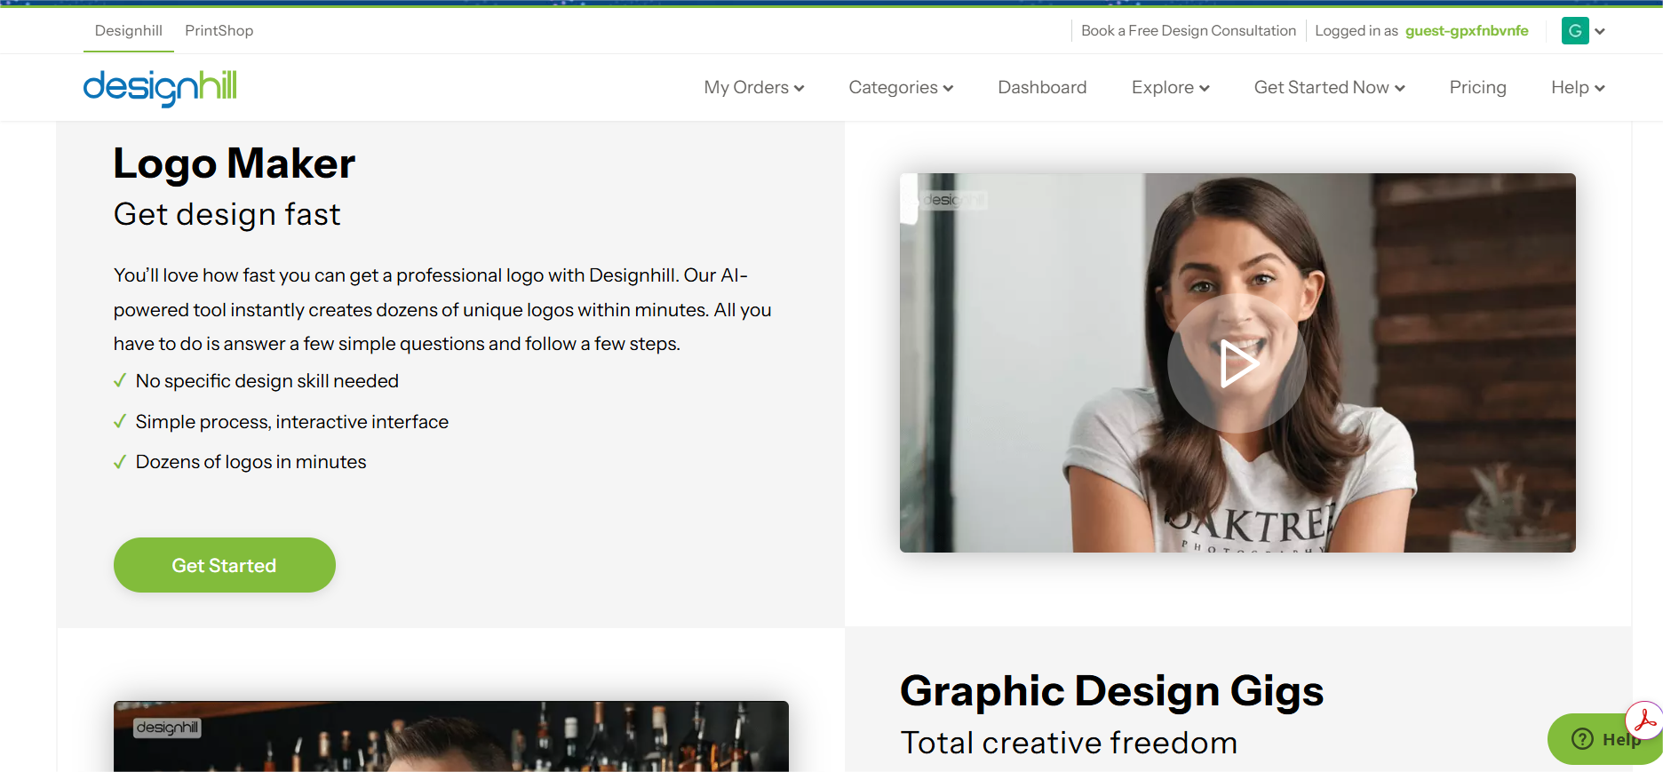Expand the My Orders menu
1663x772 pixels.
tap(754, 87)
